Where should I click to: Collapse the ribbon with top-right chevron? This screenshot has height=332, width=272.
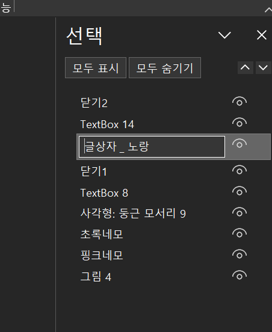tap(268, 10)
